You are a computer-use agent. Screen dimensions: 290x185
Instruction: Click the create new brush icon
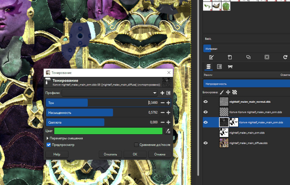pos(230,57)
